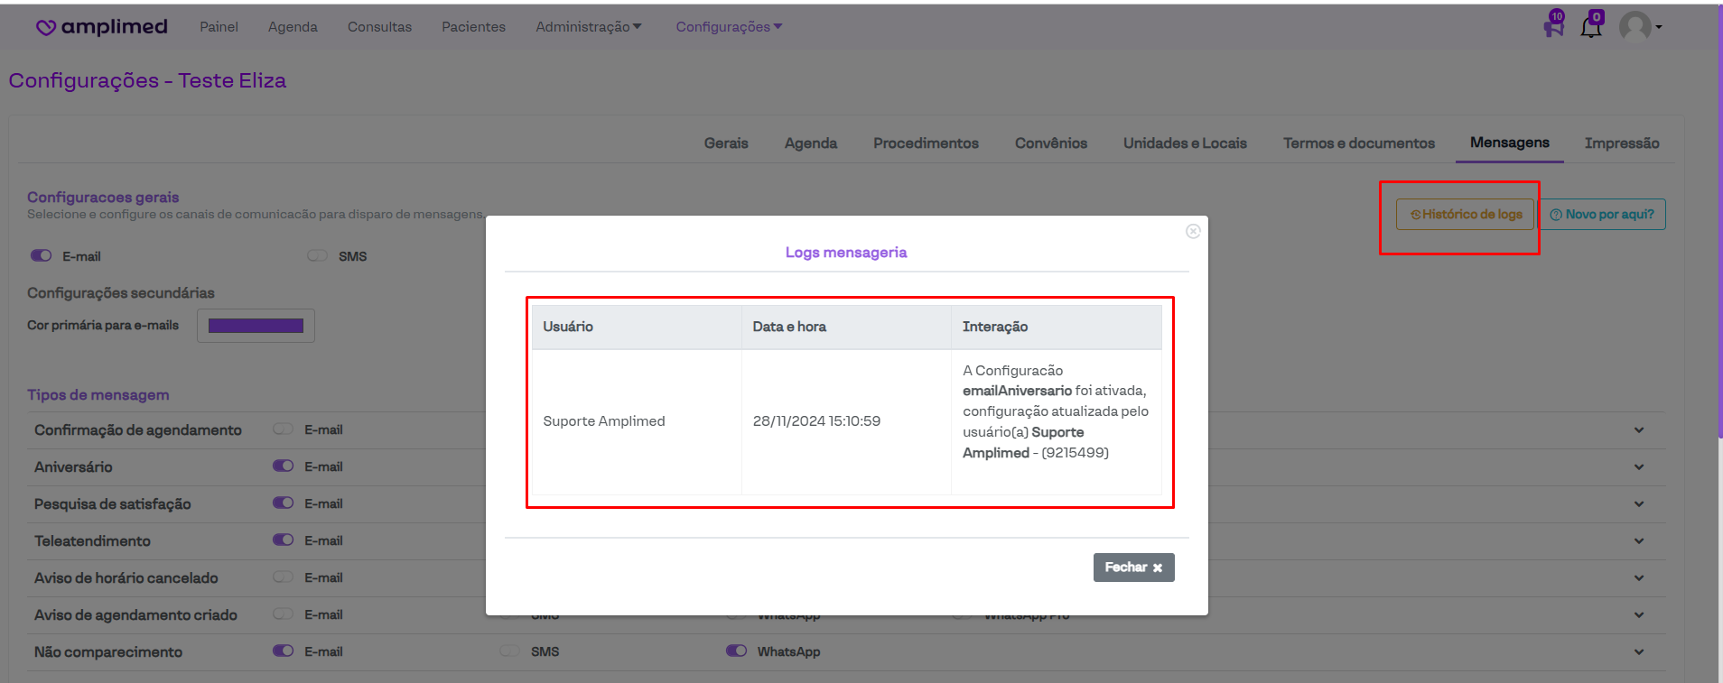This screenshot has width=1723, height=683.
Task: Open the announcements icon with badge 10
Action: pos(1553,26)
